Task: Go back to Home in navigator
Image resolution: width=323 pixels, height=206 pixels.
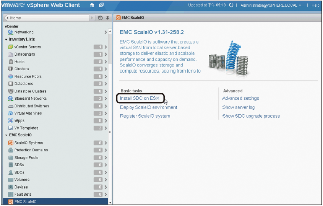Action: point(47,18)
